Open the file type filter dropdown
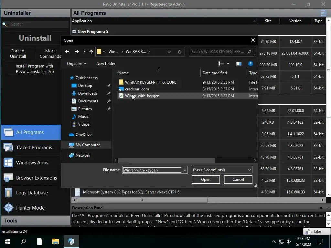Viewport: 331px width, 248px height. pyautogui.click(x=222, y=170)
